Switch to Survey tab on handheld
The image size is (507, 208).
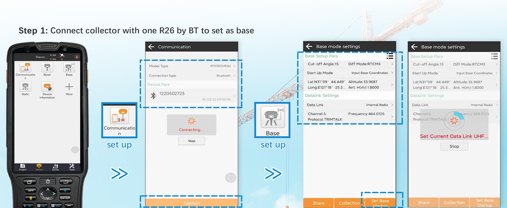55,167
